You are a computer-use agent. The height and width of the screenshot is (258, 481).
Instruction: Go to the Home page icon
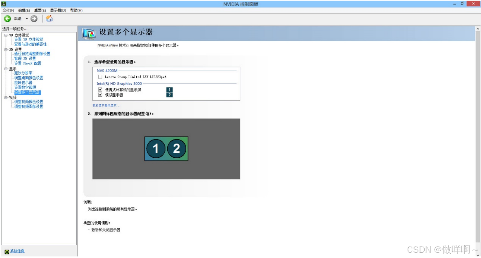pos(49,19)
